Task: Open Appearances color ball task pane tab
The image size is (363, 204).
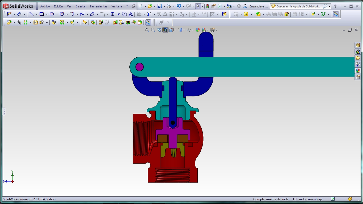Action: 358,71
